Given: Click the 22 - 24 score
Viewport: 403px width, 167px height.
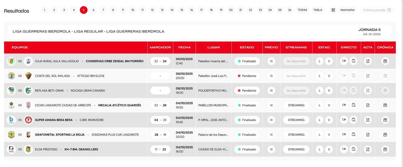Looking at the screenshot, I should coord(161,61).
